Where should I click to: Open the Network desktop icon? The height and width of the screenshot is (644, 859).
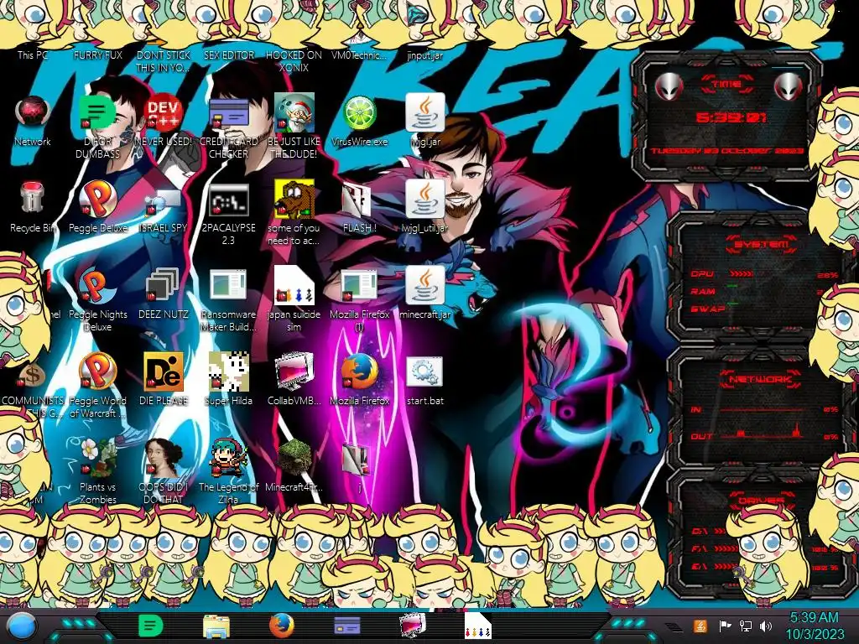[33, 113]
